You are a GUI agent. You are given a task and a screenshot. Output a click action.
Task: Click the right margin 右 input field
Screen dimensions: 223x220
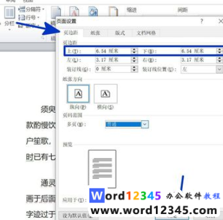199,60
